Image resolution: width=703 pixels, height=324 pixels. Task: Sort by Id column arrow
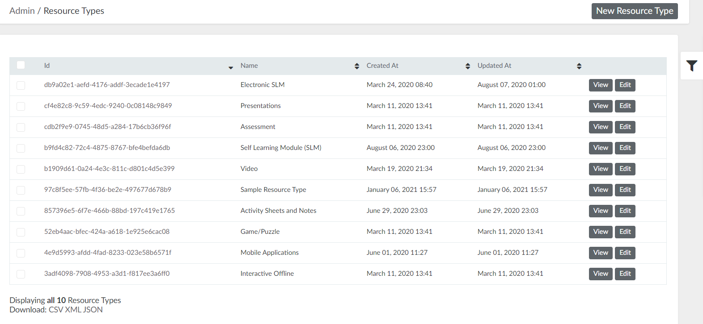[x=231, y=67]
